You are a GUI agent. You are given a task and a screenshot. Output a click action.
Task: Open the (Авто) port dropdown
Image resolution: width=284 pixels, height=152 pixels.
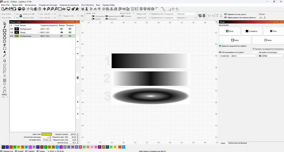tap(244, 56)
